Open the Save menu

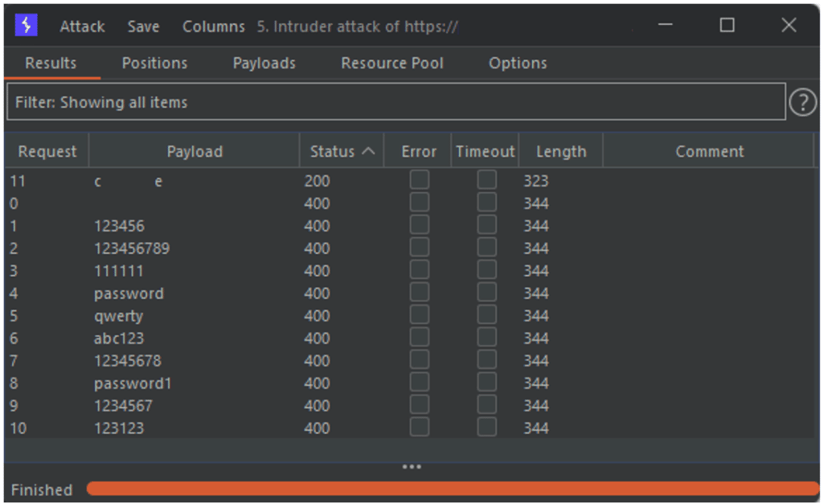pyautogui.click(x=143, y=27)
